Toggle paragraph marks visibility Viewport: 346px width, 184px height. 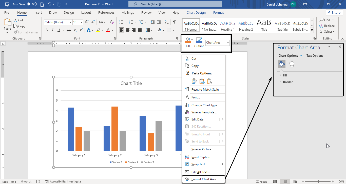(174, 22)
